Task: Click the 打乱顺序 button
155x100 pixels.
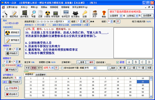Action: (12, 88)
